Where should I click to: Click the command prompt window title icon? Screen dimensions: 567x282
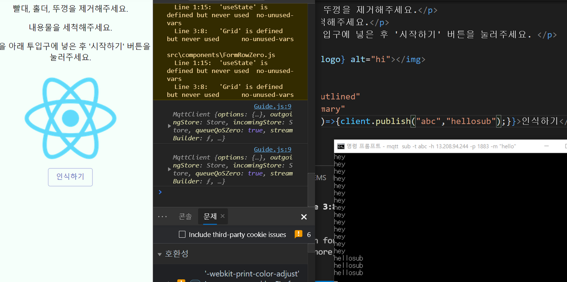341,146
